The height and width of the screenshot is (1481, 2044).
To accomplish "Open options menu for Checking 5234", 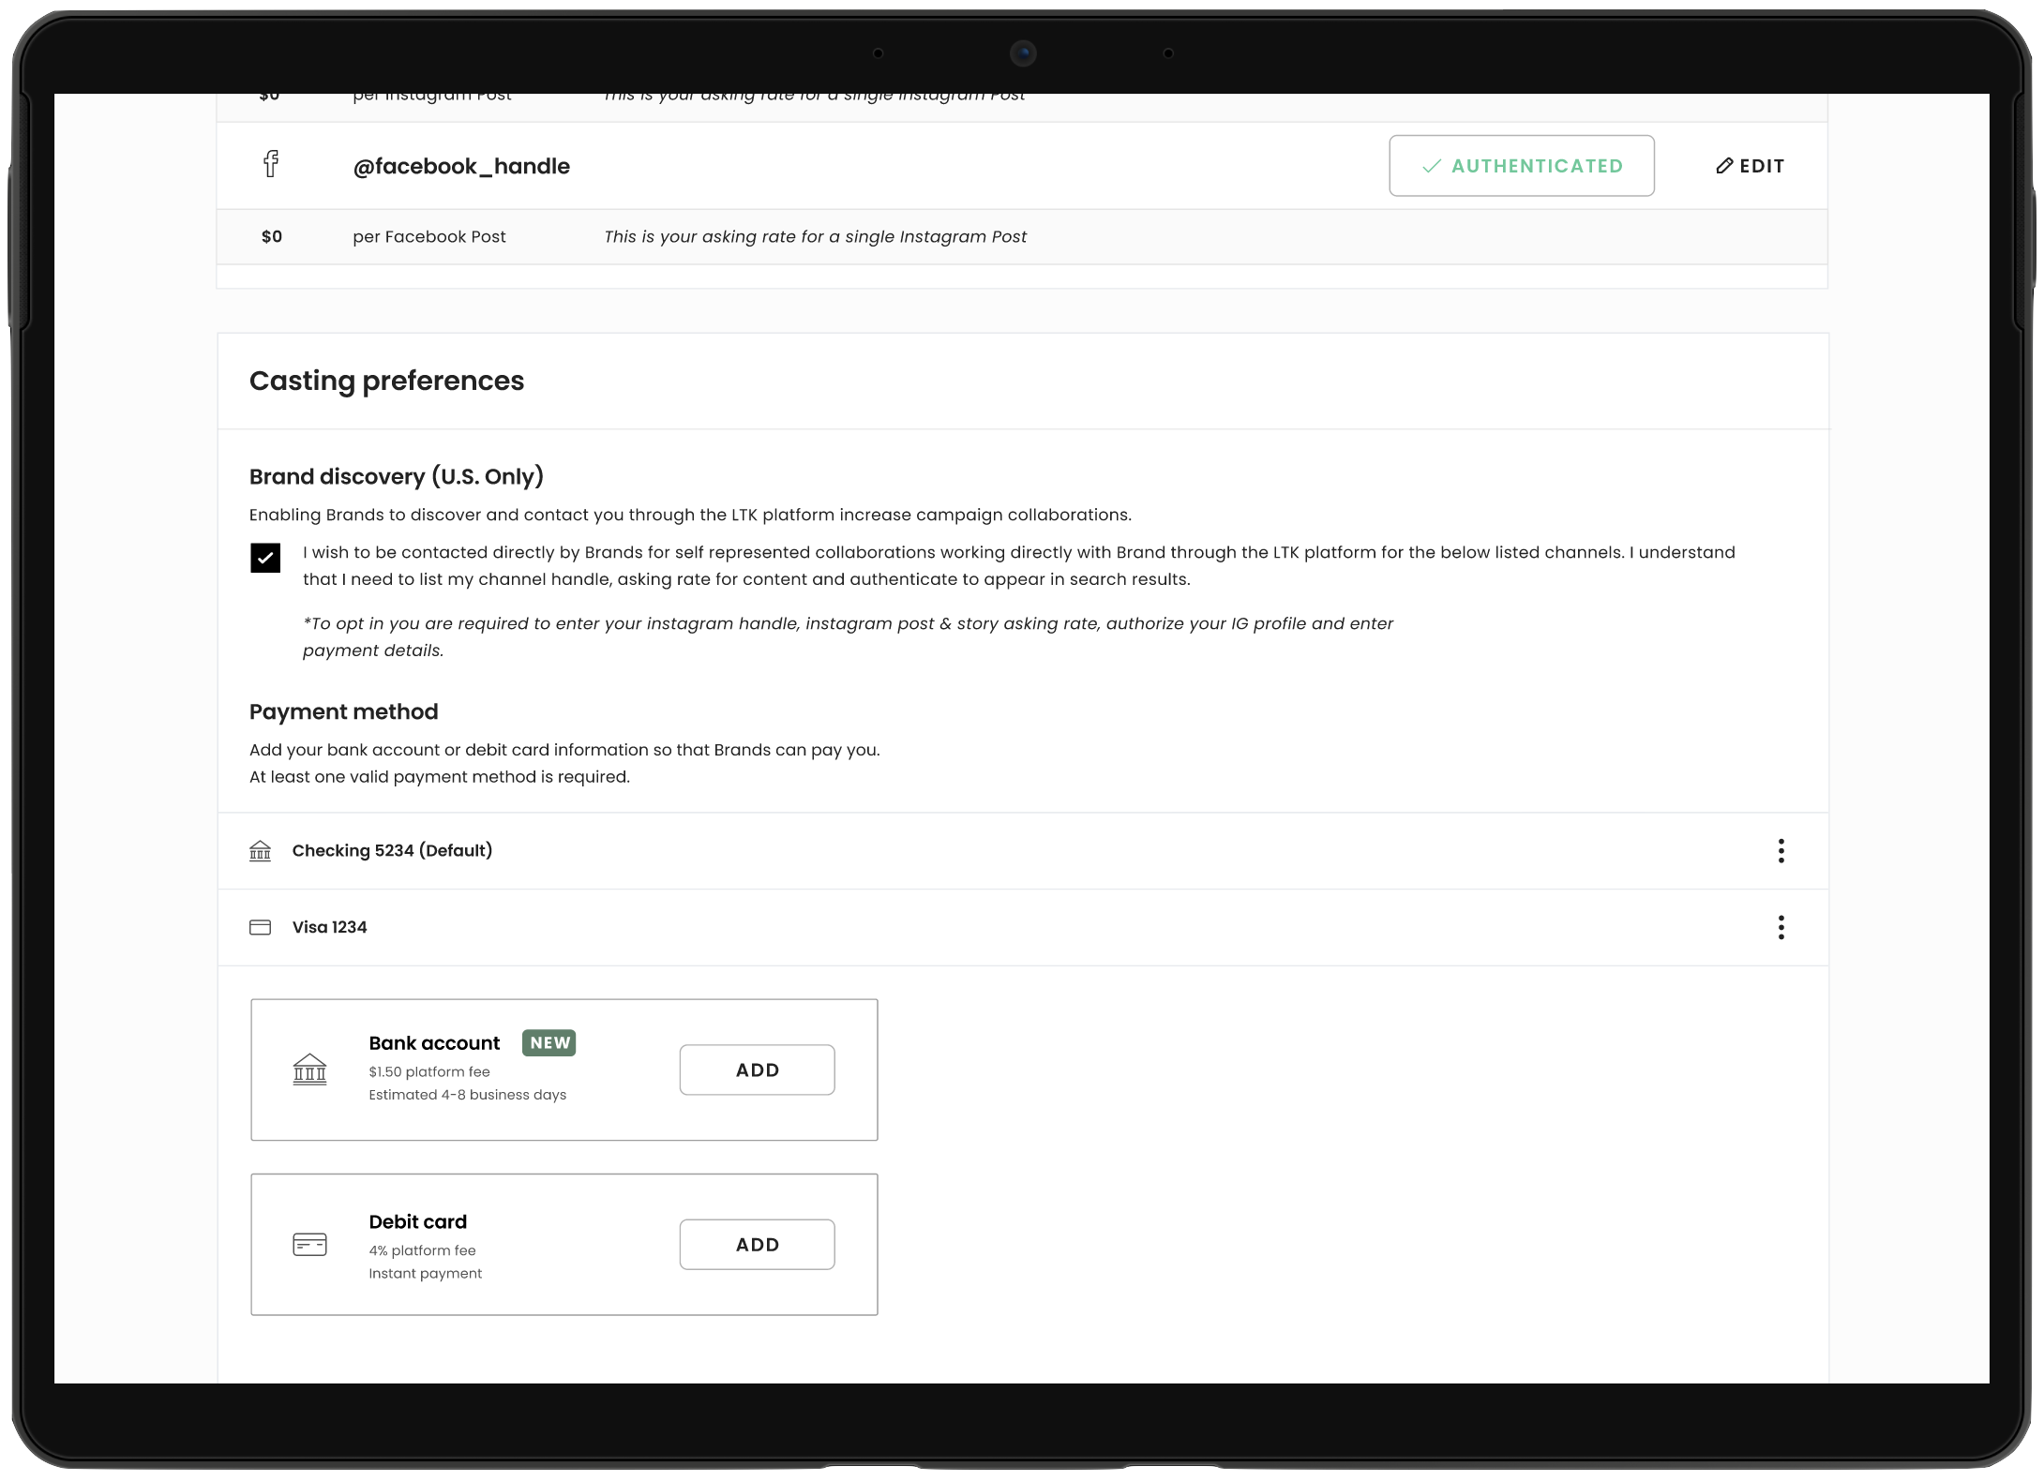I will pyautogui.click(x=1781, y=850).
